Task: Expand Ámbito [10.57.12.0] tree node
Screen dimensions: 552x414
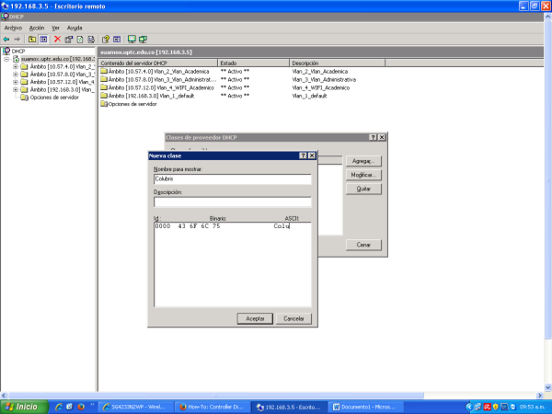Action: click(x=15, y=82)
